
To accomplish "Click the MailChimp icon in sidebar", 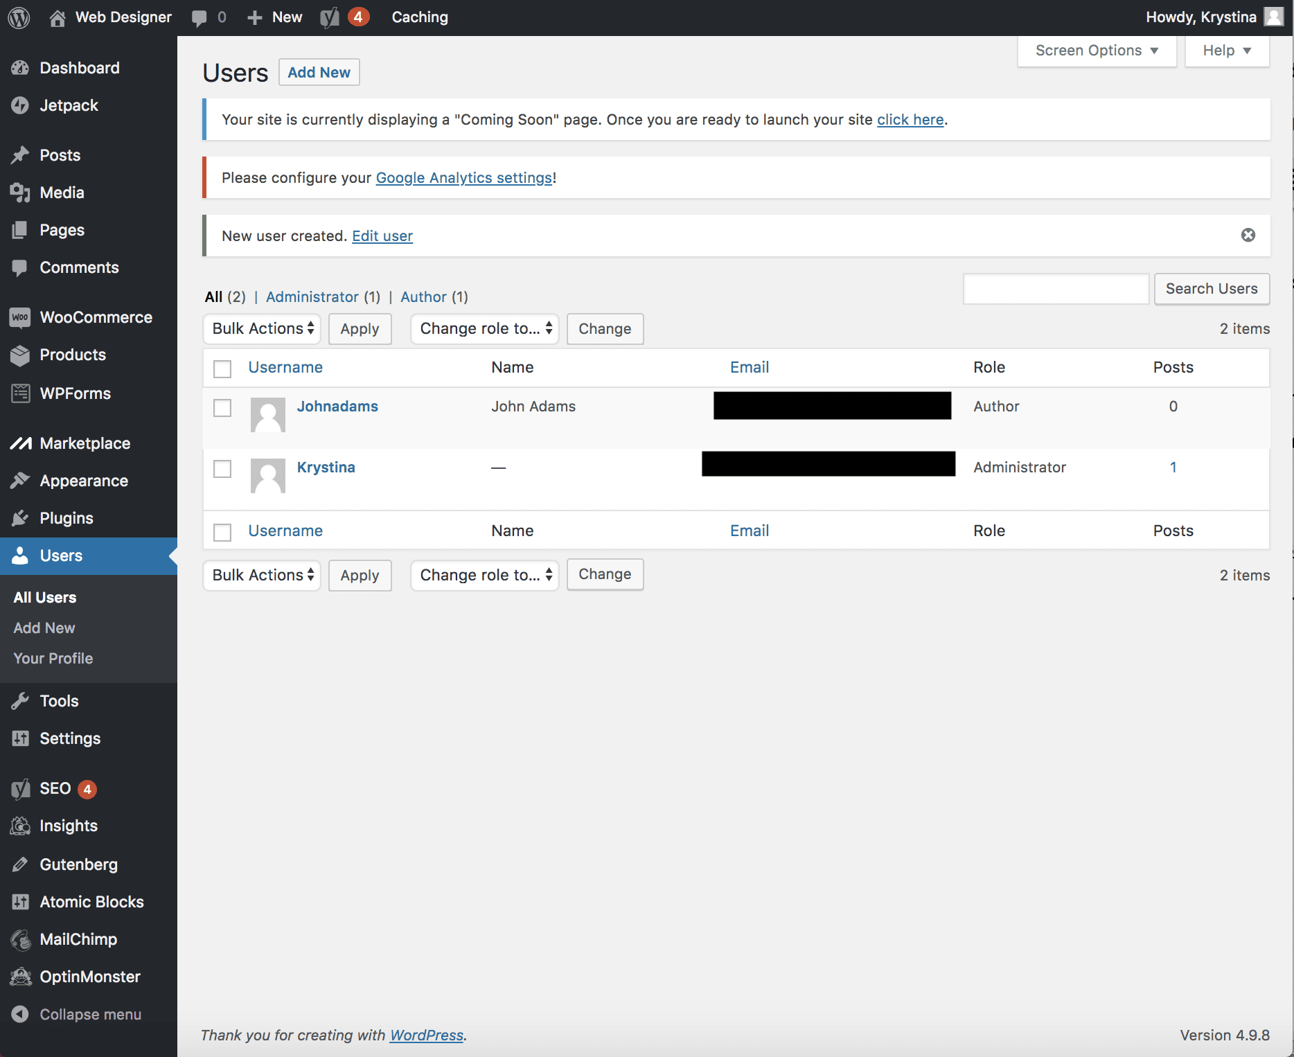I will point(20,939).
